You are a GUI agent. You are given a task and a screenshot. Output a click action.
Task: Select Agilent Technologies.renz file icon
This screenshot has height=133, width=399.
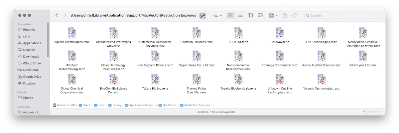coord(72,33)
